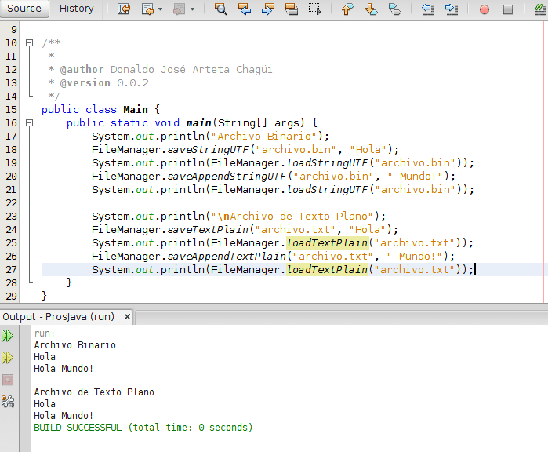
Task: Collapse the Javadoc comment fold at line 10
Action: [30, 42]
